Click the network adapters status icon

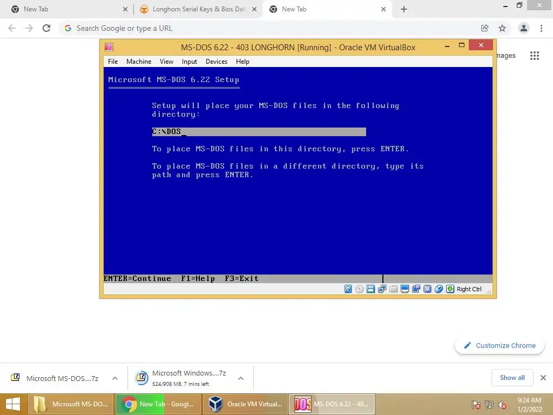382,289
